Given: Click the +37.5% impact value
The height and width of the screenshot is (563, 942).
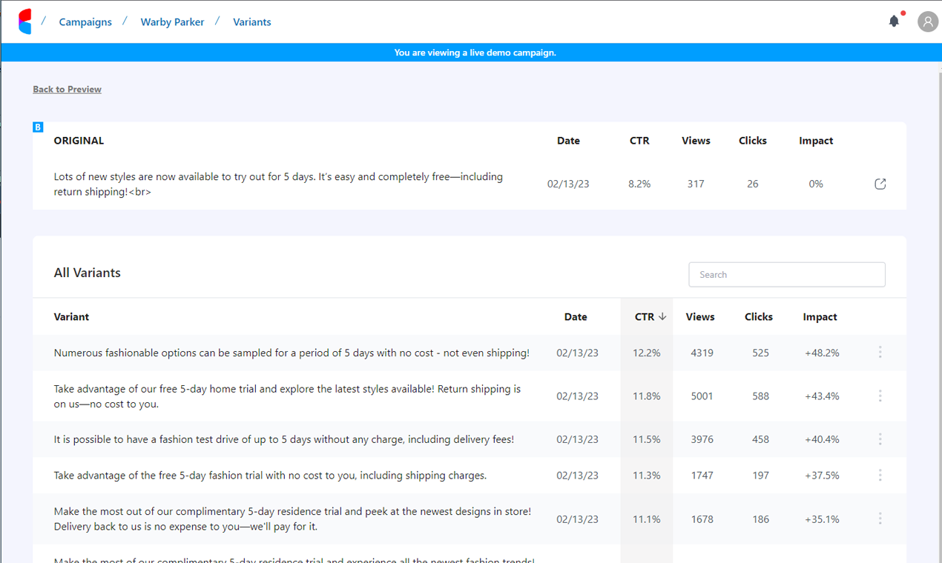Looking at the screenshot, I should coord(822,475).
